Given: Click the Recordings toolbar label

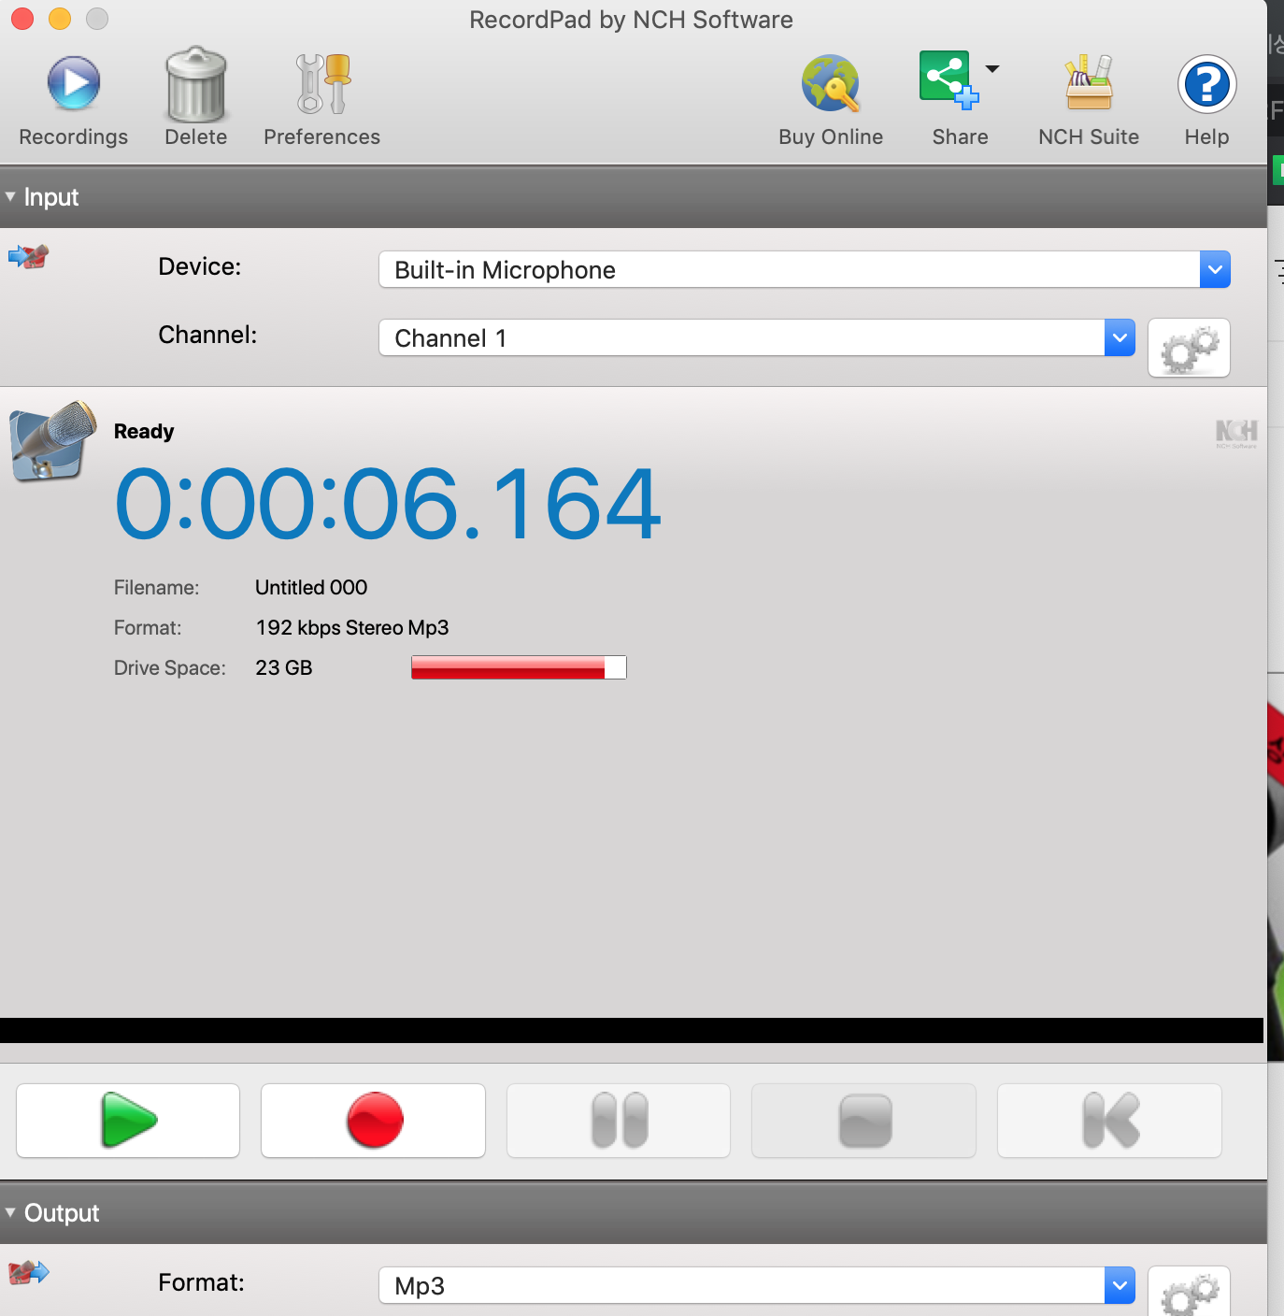Looking at the screenshot, I should tap(74, 136).
